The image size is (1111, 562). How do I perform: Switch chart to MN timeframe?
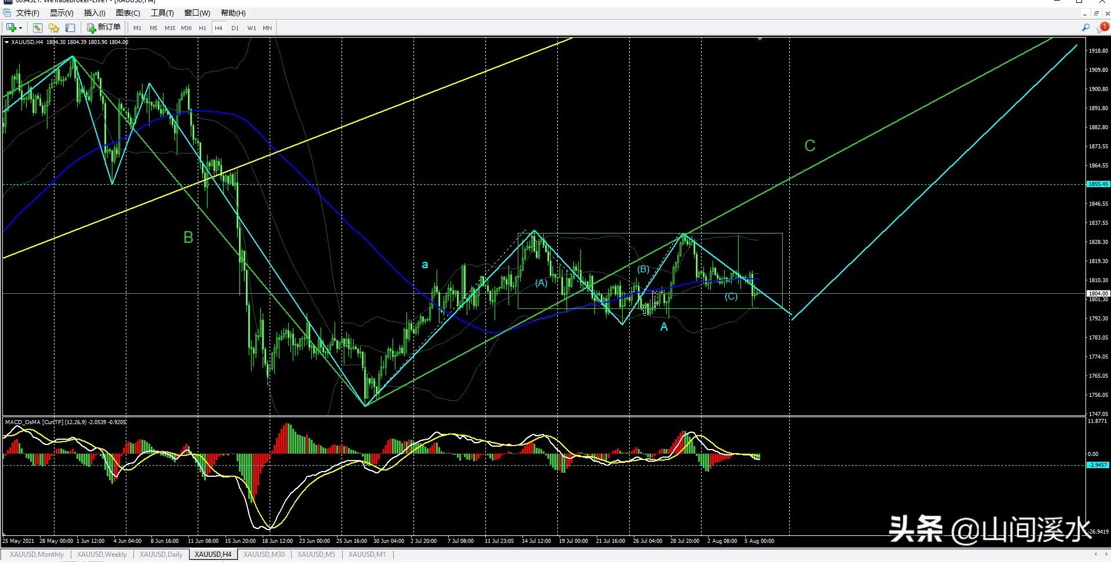tap(267, 28)
